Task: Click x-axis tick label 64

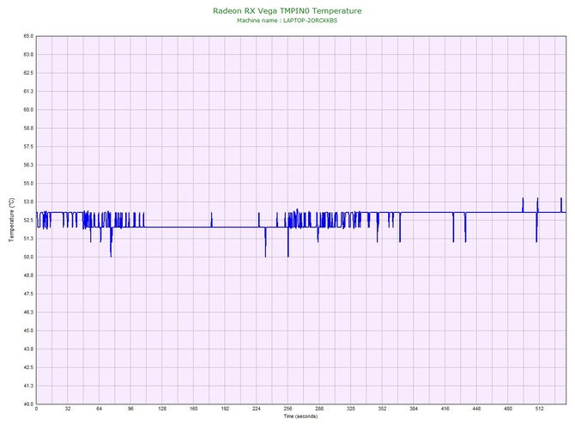Action: pyautogui.click(x=99, y=409)
